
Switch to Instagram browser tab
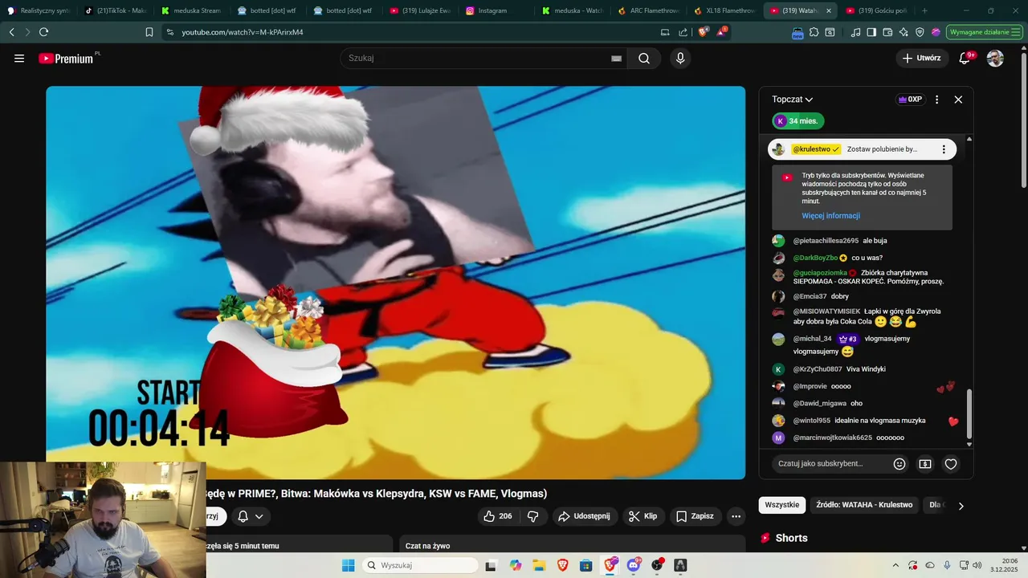[498, 10]
